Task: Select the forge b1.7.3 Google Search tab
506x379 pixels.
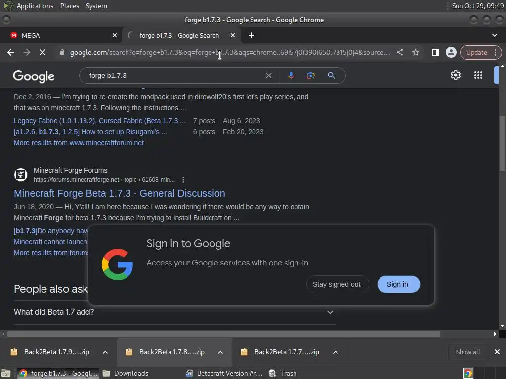Action: tap(181, 35)
